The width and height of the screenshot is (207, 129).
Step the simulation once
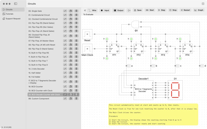pyautogui.click(x=161, y=10)
